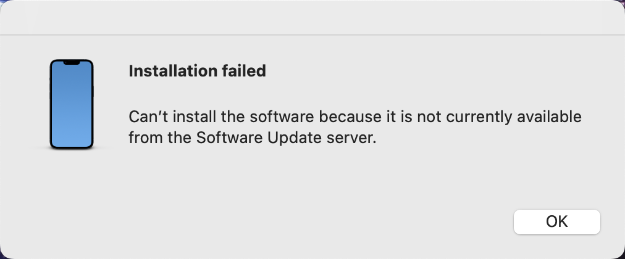Click the notch on the iPhone icon
This screenshot has height=259, width=625.
(72, 63)
